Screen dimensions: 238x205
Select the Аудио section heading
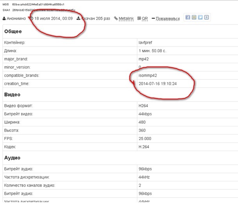12,158
